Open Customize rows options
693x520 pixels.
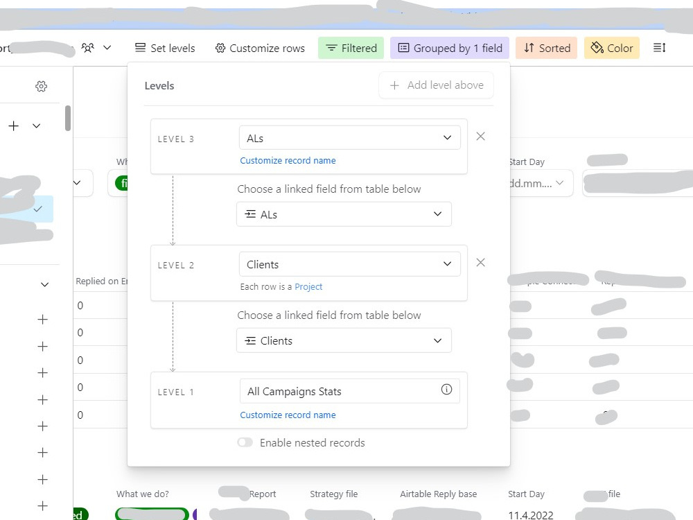(x=260, y=48)
